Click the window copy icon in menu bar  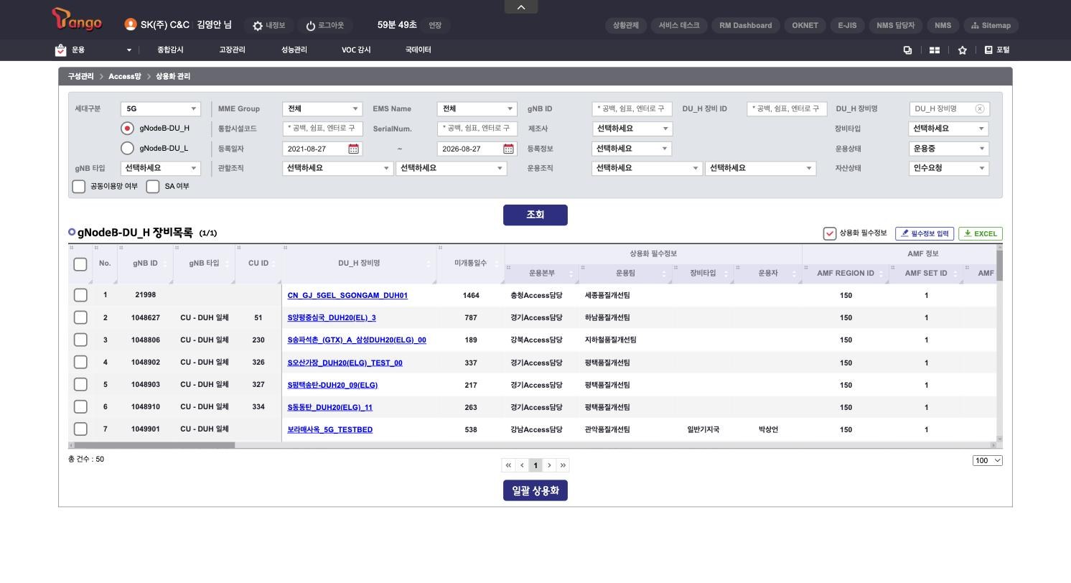pyautogui.click(x=907, y=50)
